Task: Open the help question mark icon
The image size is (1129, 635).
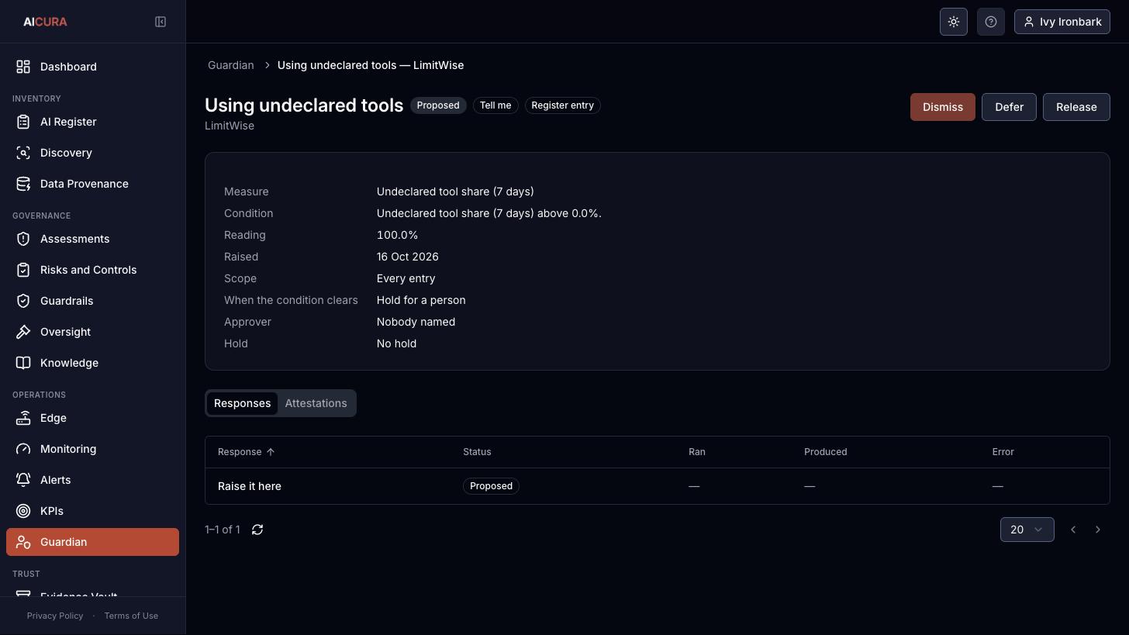Action: click(x=991, y=22)
